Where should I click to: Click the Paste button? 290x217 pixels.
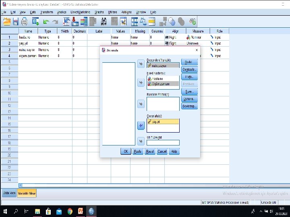pyautogui.click(x=138, y=151)
